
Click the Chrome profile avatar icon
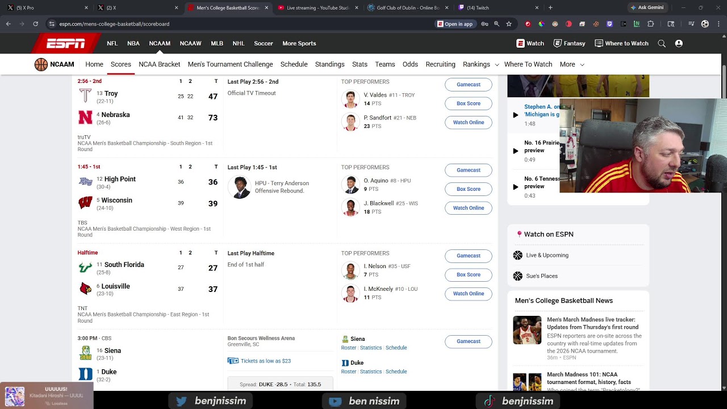pos(705,24)
